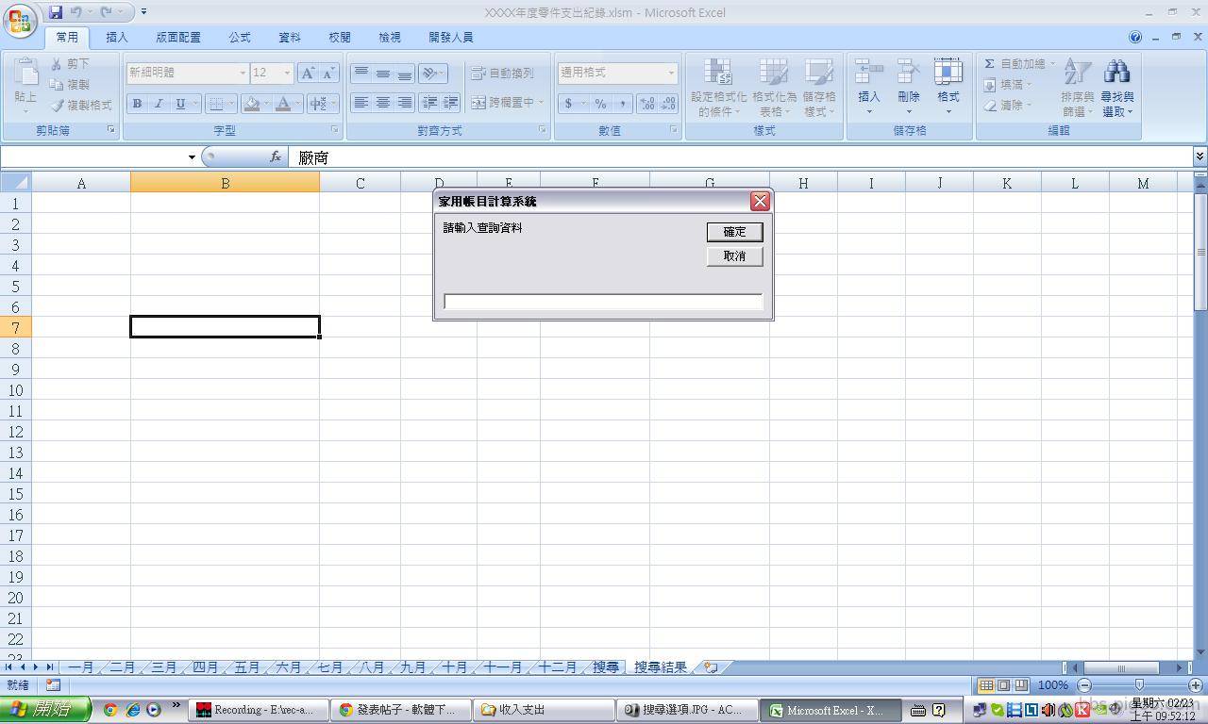
Task: Switch to the 插入 ribbon tab
Action: pyautogui.click(x=117, y=38)
